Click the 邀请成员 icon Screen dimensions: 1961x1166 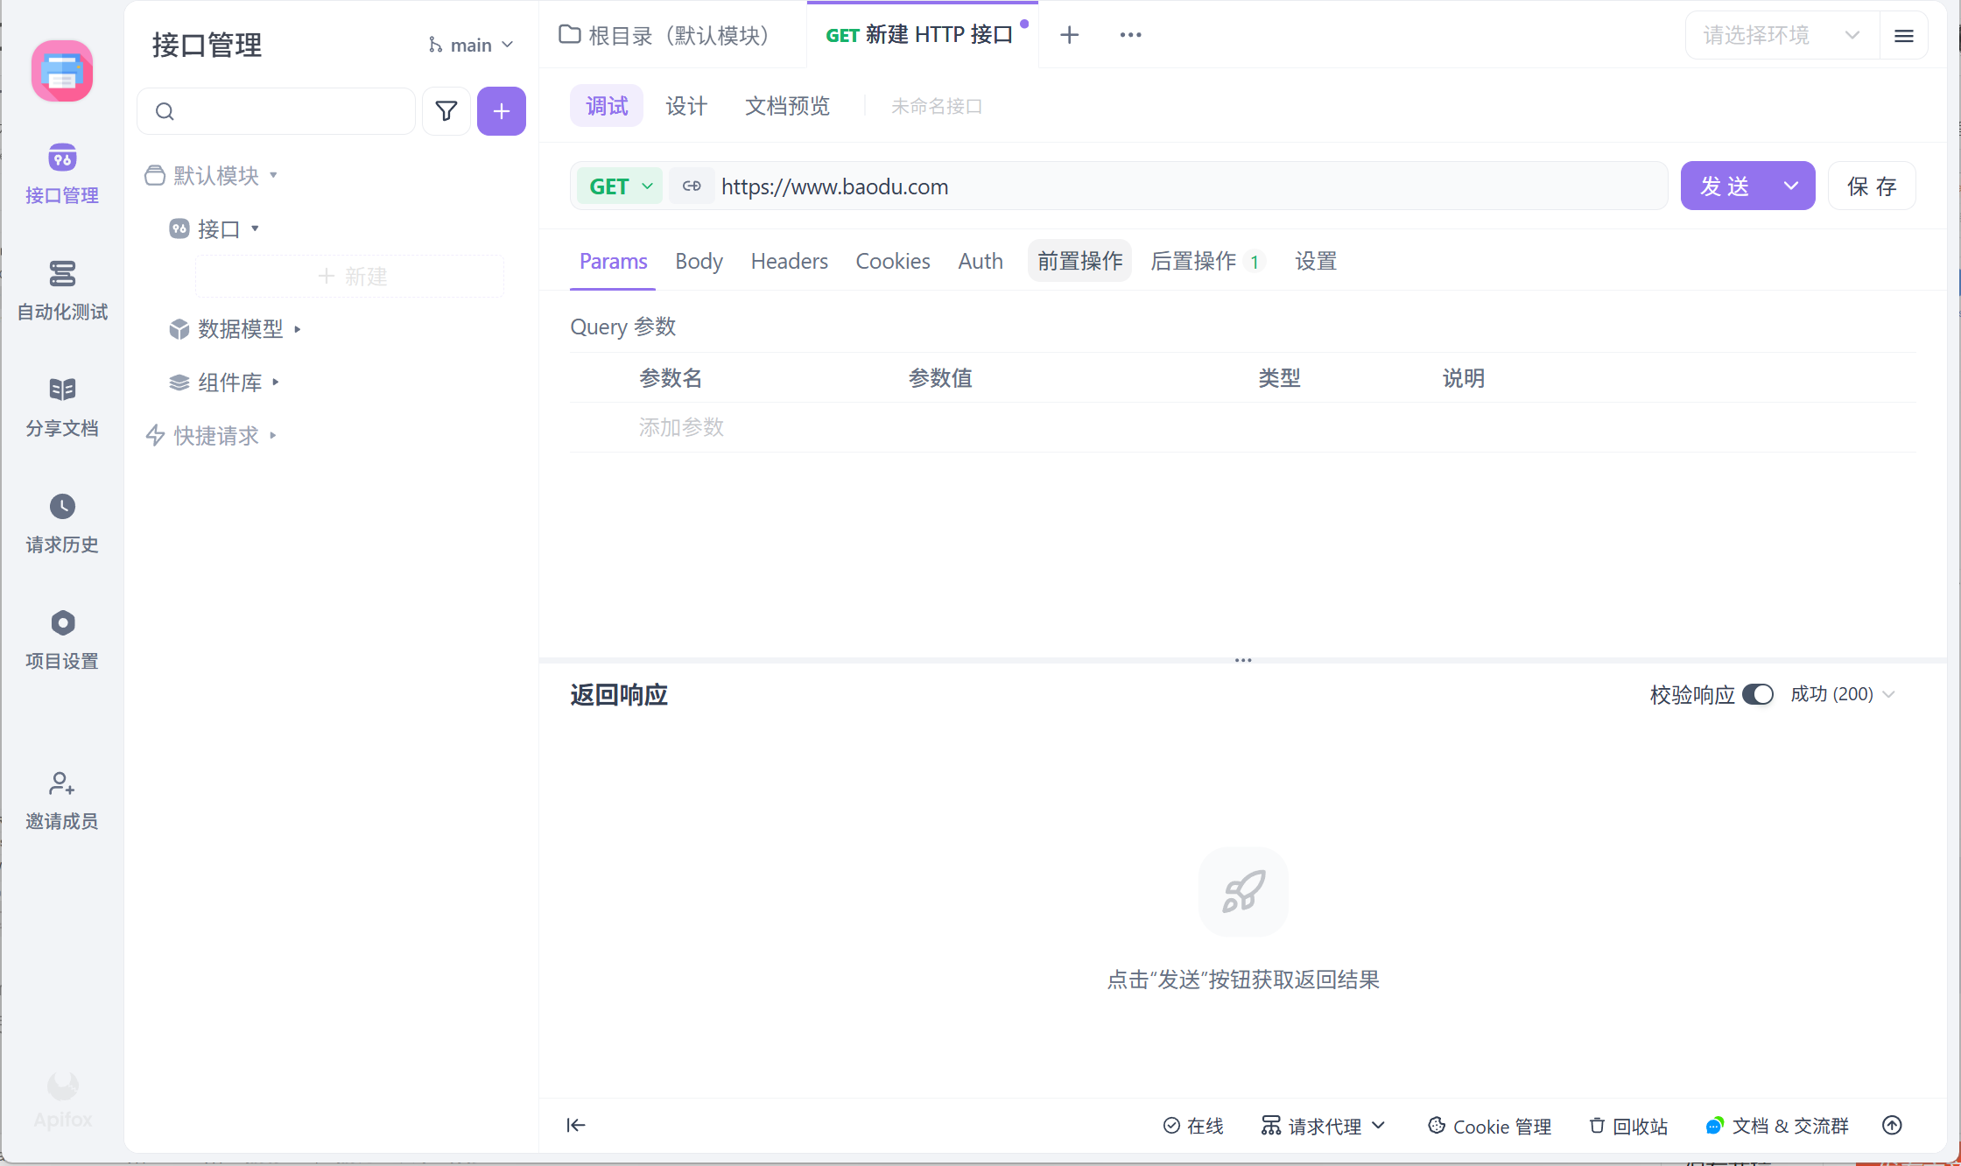pos(62,783)
